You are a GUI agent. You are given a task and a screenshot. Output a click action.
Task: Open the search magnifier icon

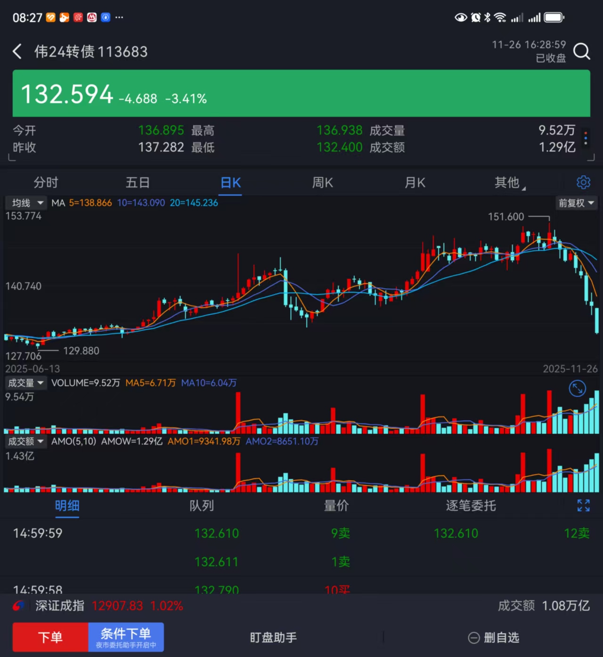point(582,51)
